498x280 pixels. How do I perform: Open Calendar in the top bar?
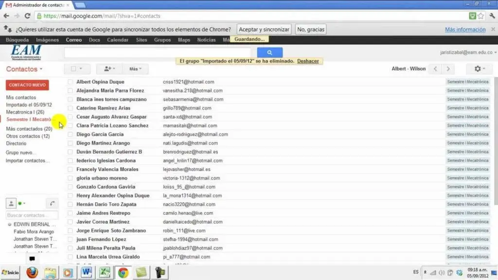118,40
